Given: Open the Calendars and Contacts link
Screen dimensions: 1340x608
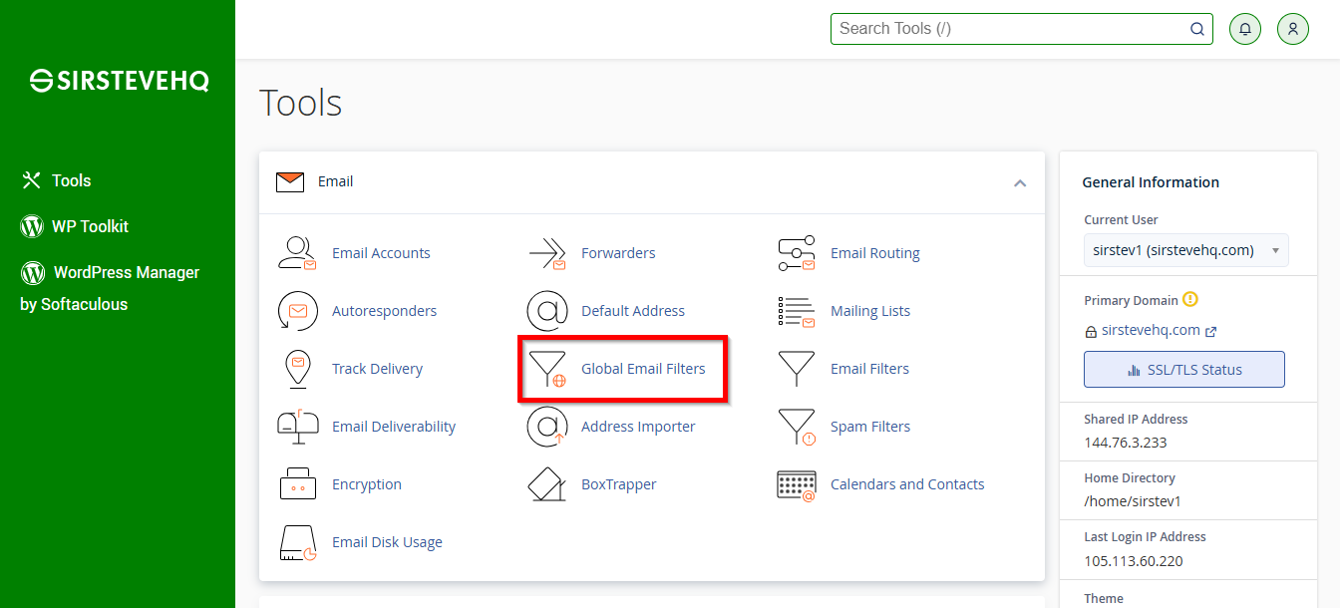Looking at the screenshot, I should pos(907,484).
